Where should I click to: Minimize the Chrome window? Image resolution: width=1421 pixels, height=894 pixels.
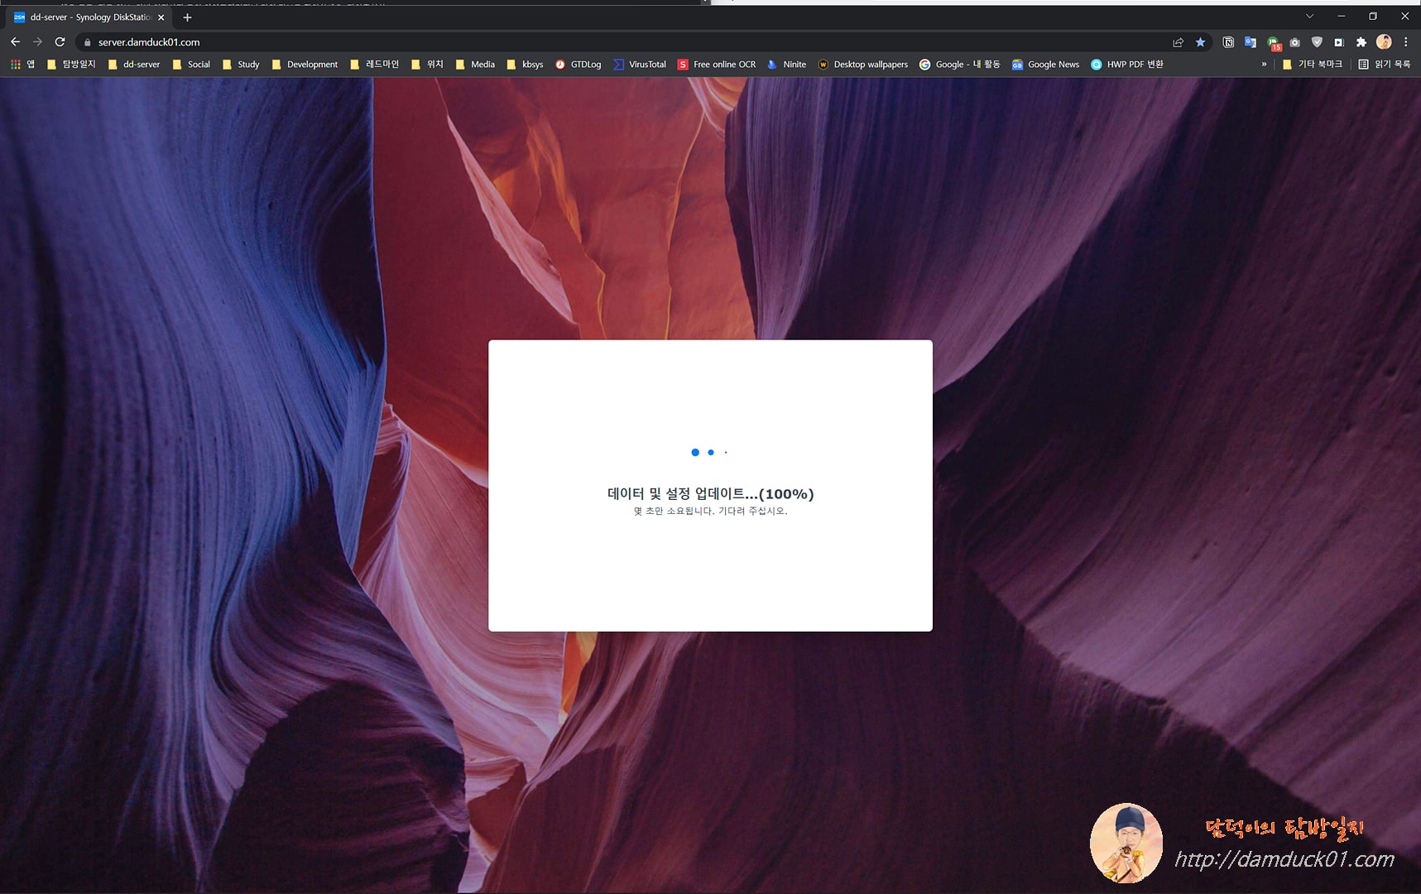click(x=1341, y=17)
